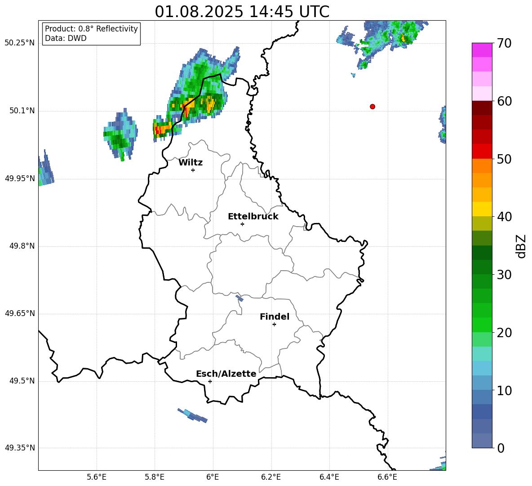Click the green radar echo west of 5.8°E
Screen dimensions: 532x486
[120, 135]
